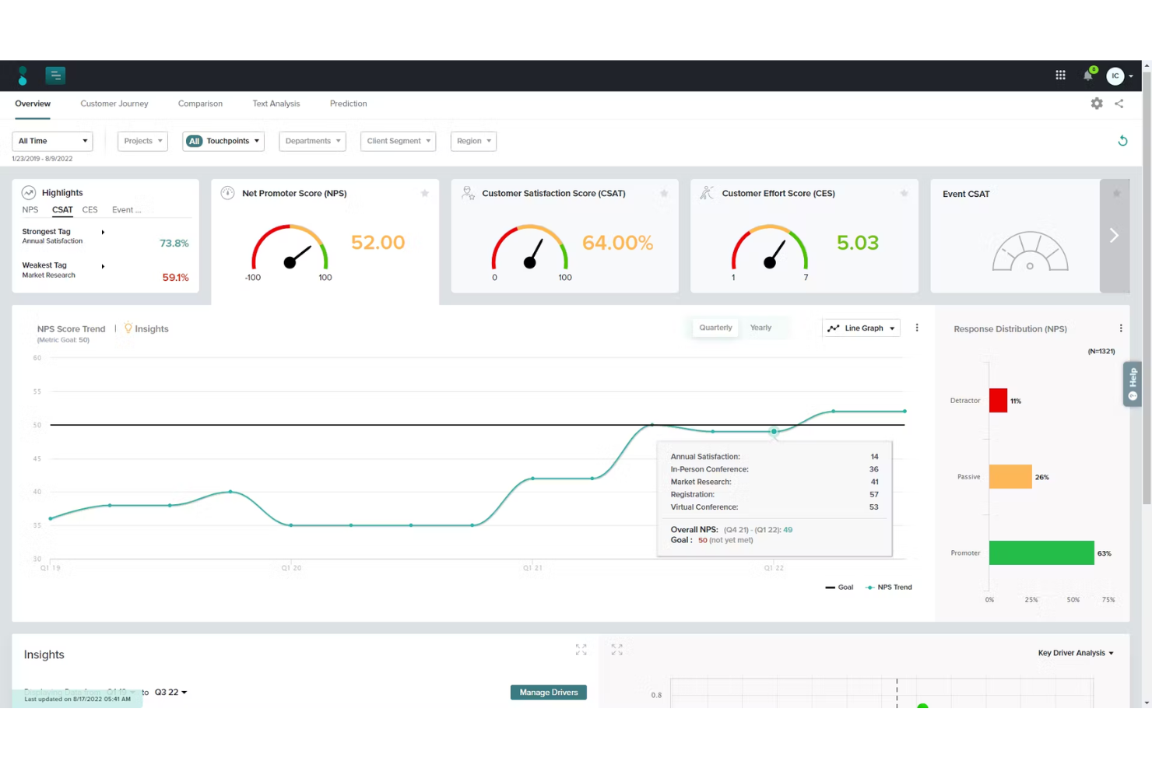Open the Customer Journey tab
Image resolution: width=1152 pixels, height=768 pixels.
114,103
